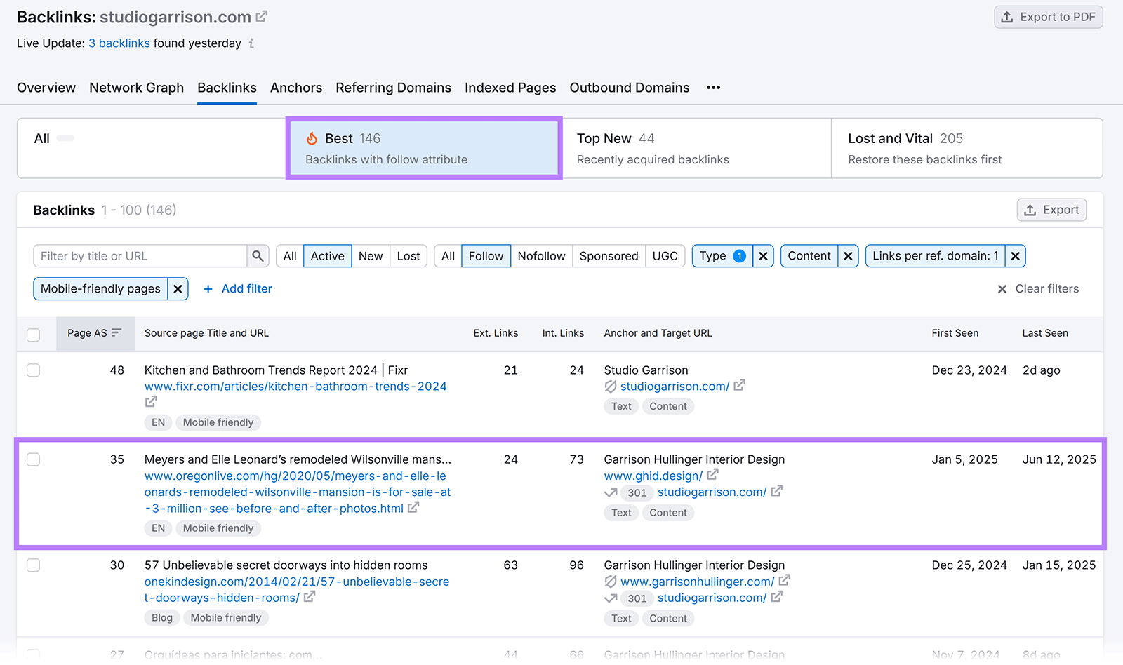Expand the Links per ref. domain filter
This screenshot has height=665, width=1123.
[933, 255]
